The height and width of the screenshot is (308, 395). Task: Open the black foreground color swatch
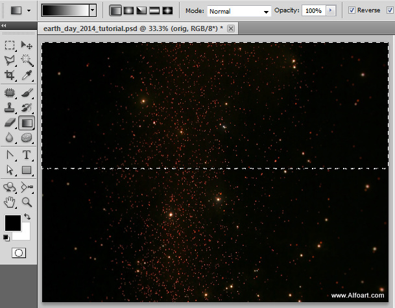tap(12, 223)
